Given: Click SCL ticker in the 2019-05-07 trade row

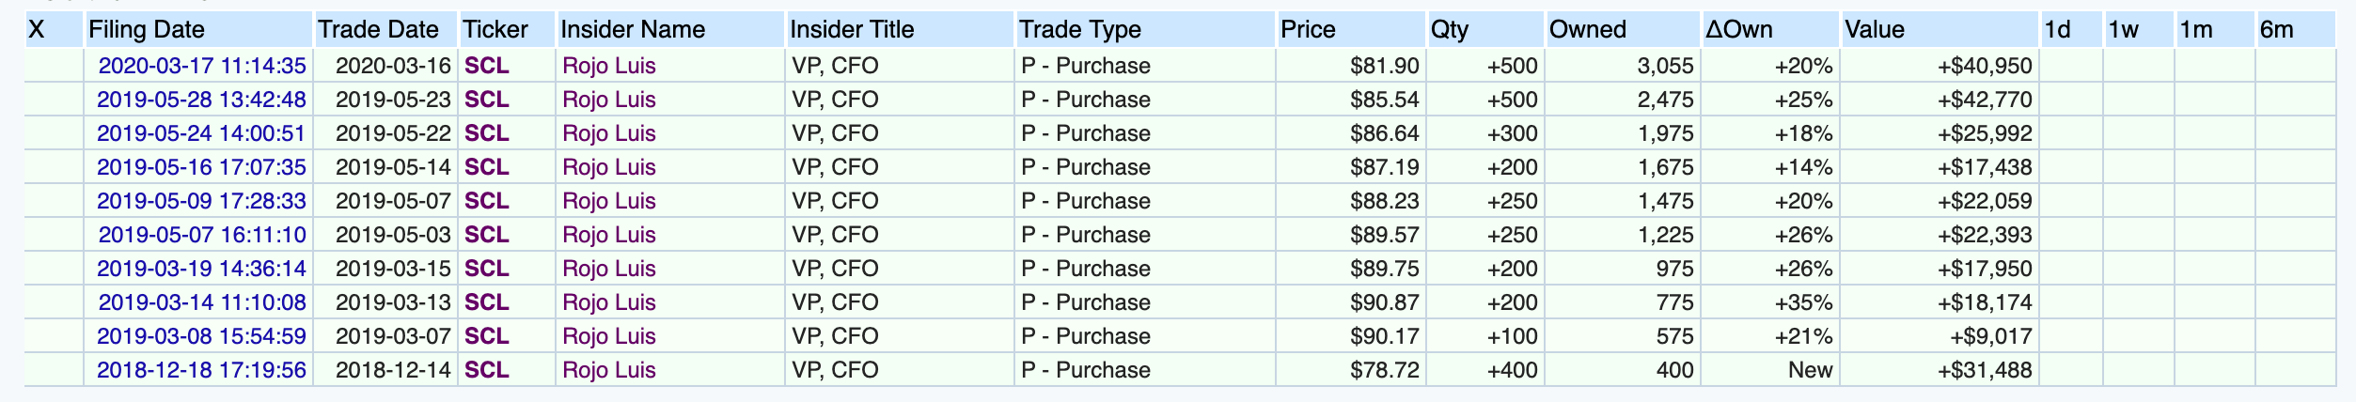Looking at the screenshot, I should [x=487, y=201].
